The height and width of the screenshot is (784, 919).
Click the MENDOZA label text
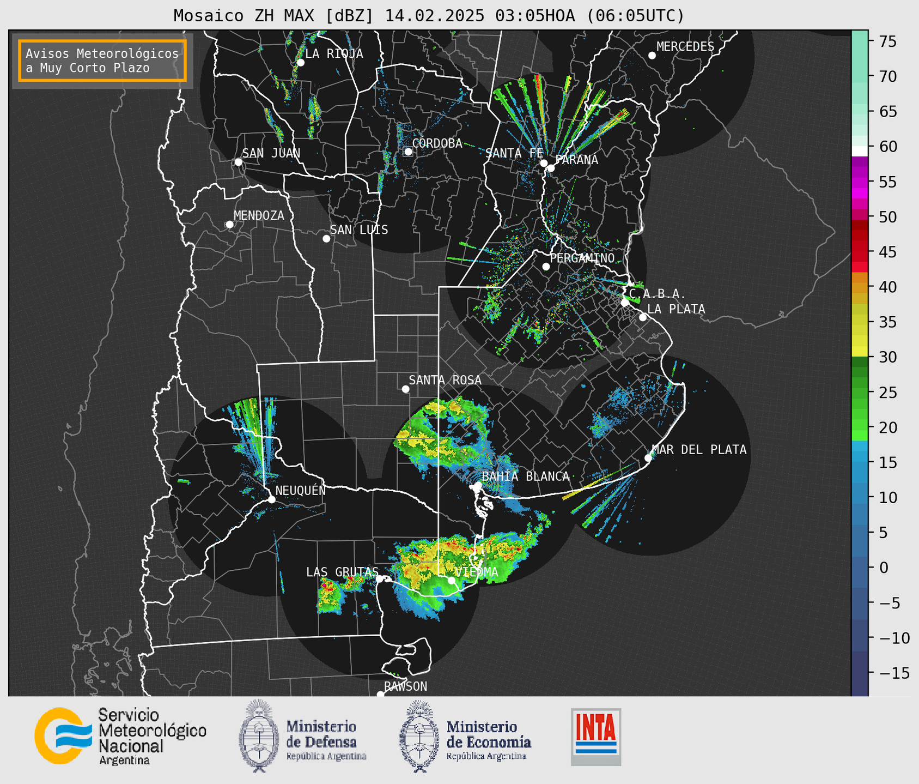pyautogui.click(x=259, y=216)
